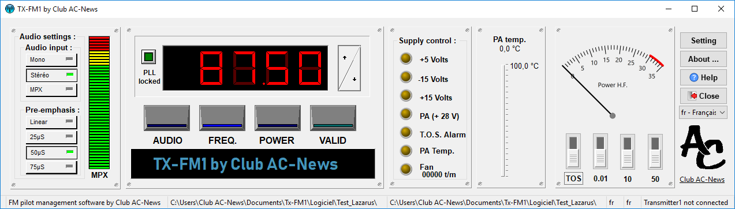This screenshot has height=209, width=735.
Task: Click the +15 Volts supply LED
Action: [x=406, y=96]
